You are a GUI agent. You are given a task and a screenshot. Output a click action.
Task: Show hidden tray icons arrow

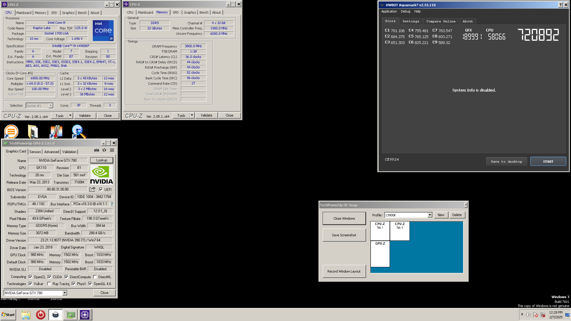(522, 314)
